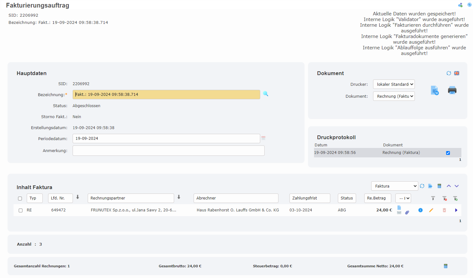Click the UK flag language icon
The image size is (473, 278).
click(x=457, y=73)
